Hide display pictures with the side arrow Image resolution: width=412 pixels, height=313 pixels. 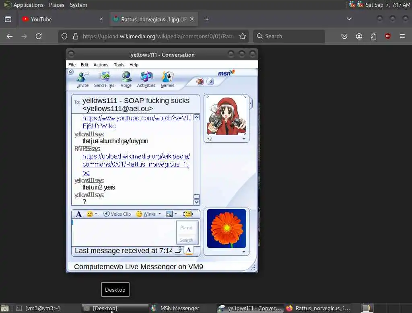pos(251,103)
